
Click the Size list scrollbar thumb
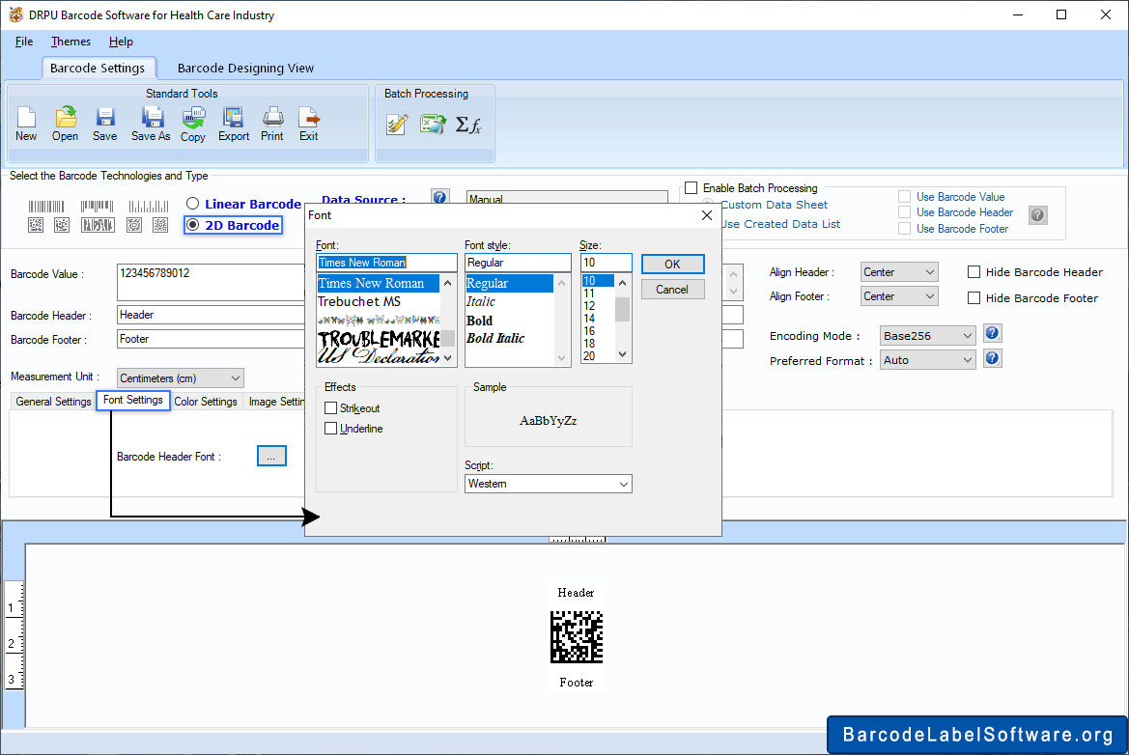(x=623, y=310)
